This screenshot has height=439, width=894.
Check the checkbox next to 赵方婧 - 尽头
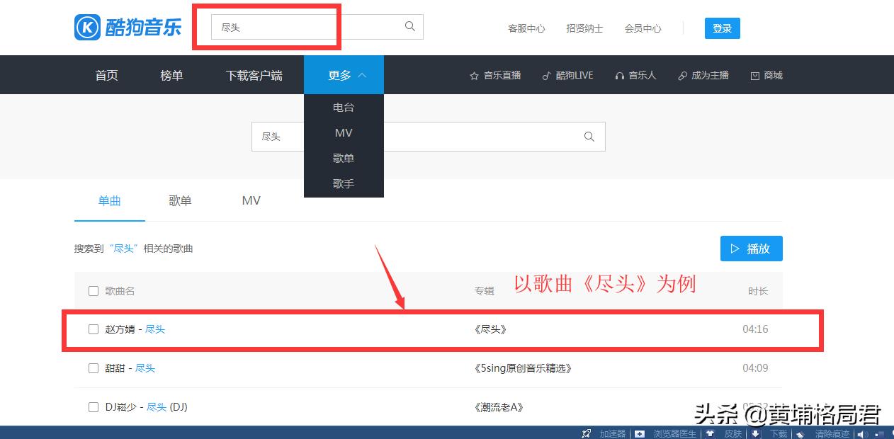tap(93, 329)
